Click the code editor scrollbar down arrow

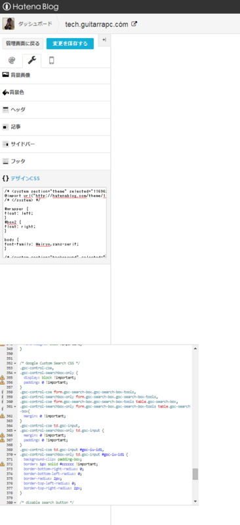[195, 501]
